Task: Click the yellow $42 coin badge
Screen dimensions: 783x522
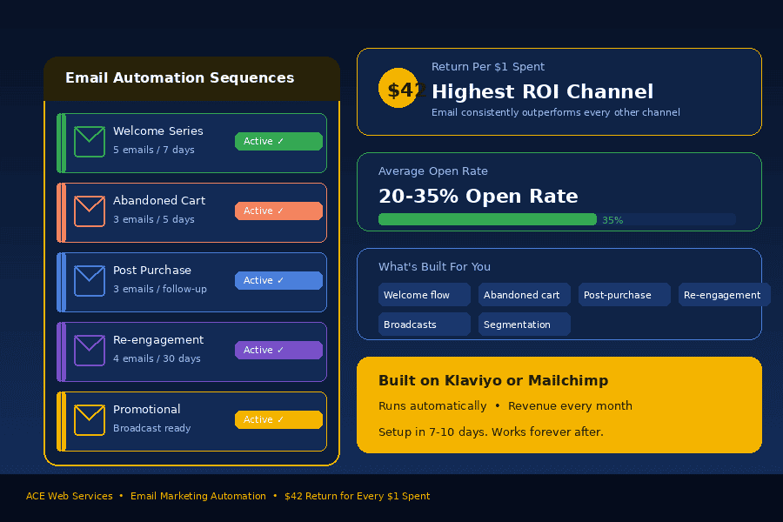Action: [x=398, y=88]
